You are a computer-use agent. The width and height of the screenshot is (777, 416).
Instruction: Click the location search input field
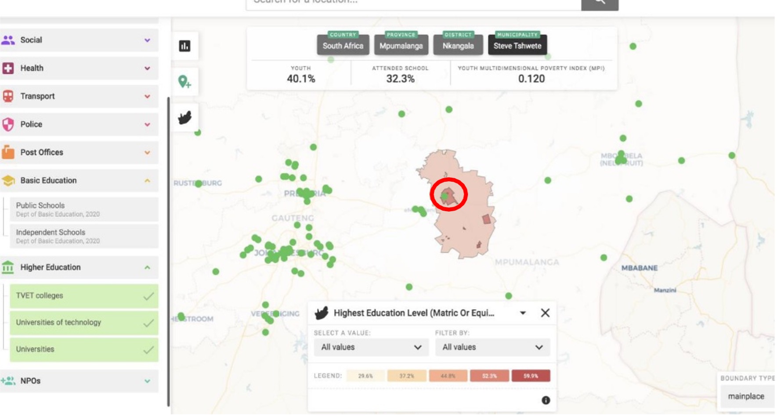pyautogui.click(x=413, y=4)
